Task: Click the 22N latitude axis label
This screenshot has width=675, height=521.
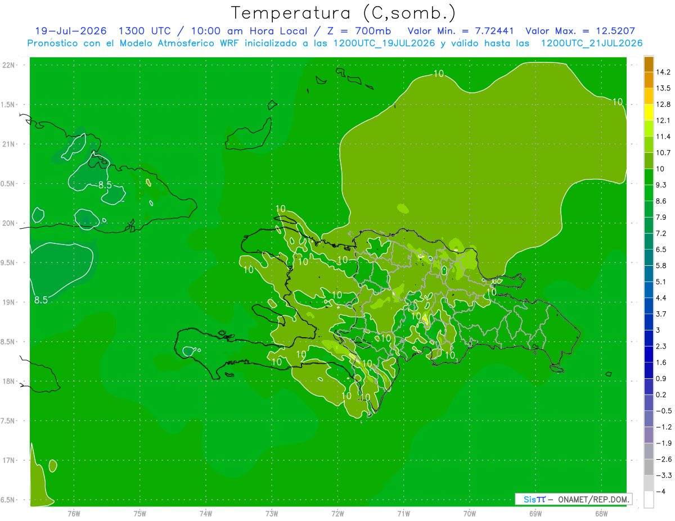Action: pyautogui.click(x=9, y=65)
